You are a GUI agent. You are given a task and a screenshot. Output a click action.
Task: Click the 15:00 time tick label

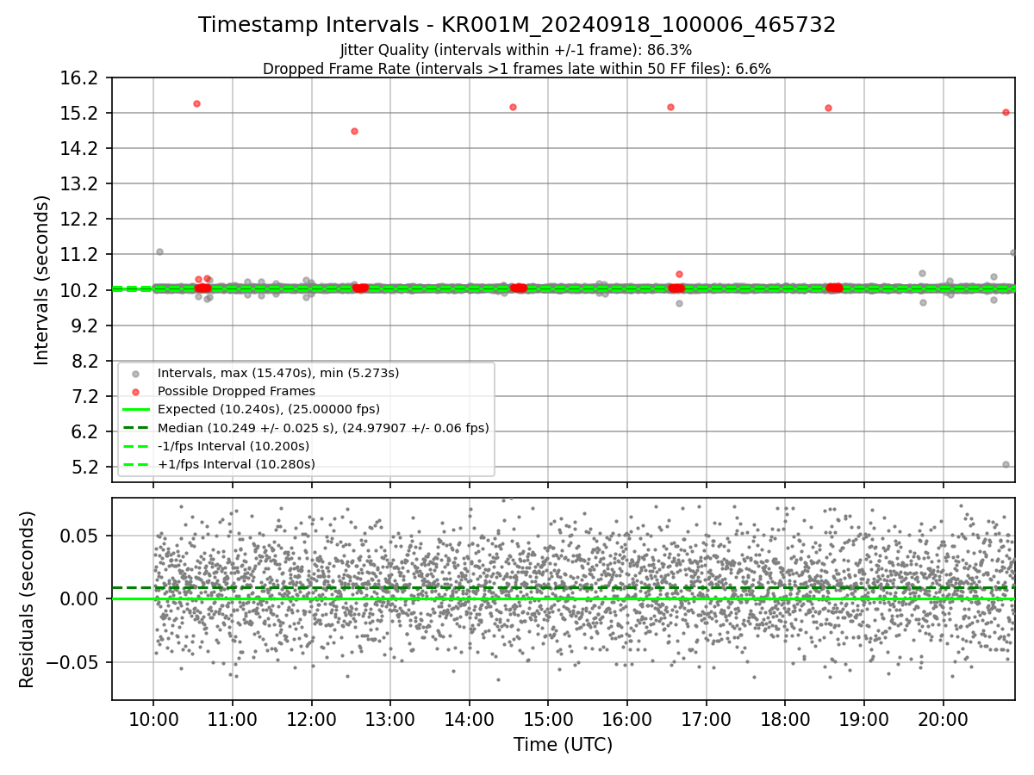548,719
